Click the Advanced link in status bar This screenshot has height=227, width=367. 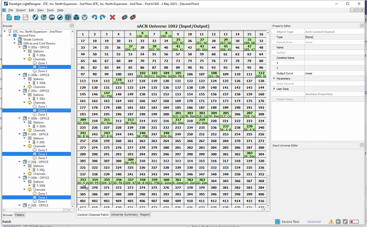click(314, 221)
